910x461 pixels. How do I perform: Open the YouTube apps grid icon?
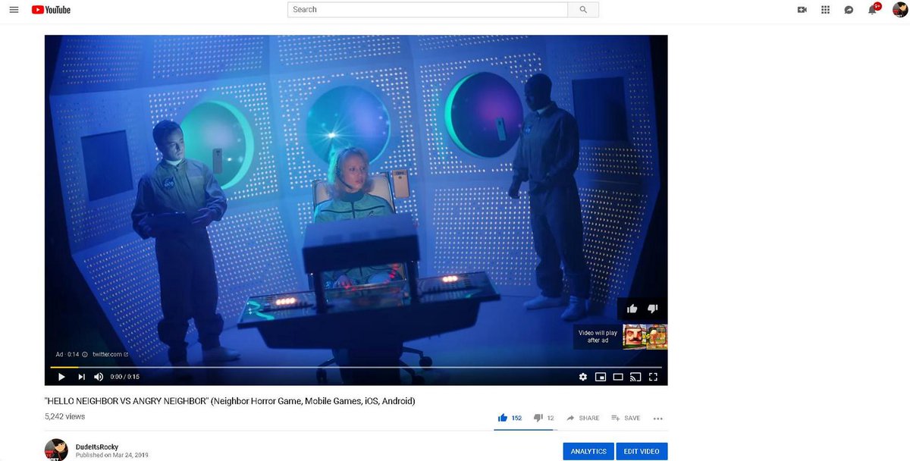pyautogui.click(x=826, y=10)
